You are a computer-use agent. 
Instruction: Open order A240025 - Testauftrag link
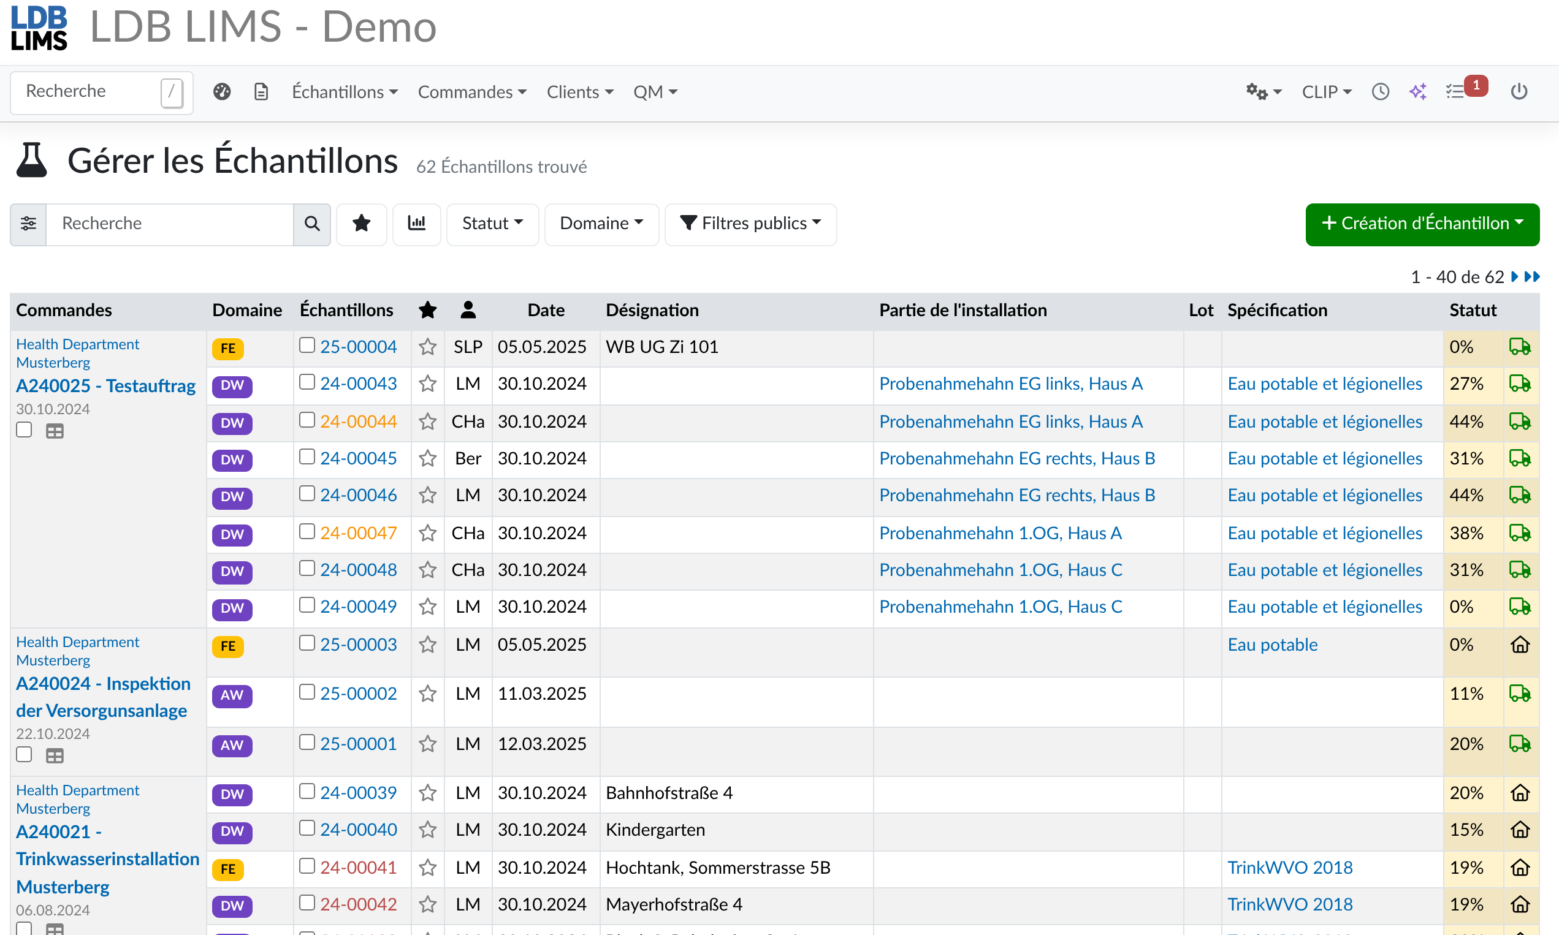[x=106, y=385]
